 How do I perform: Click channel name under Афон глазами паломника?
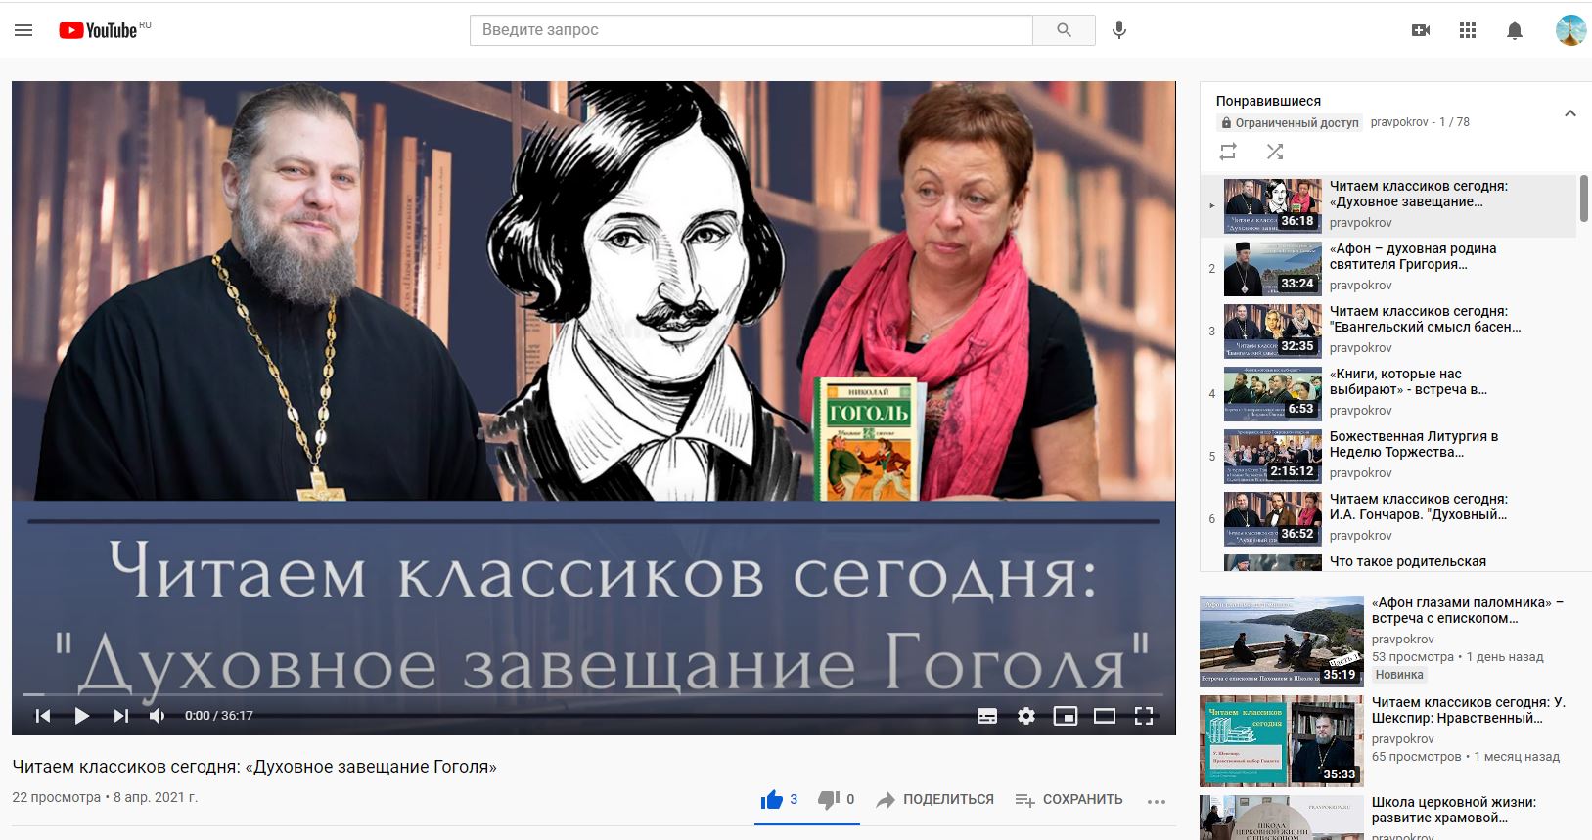click(1402, 639)
